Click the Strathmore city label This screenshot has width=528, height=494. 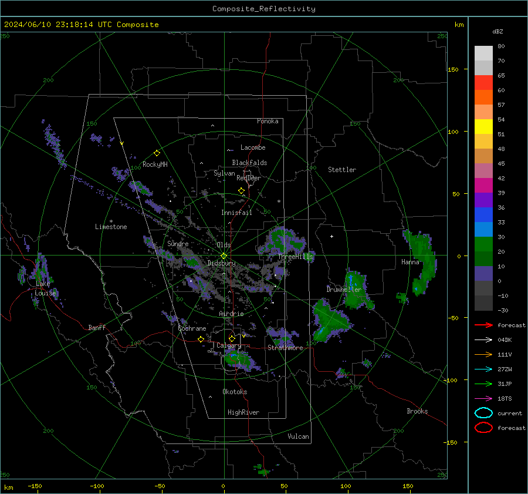pyautogui.click(x=285, y=348)
